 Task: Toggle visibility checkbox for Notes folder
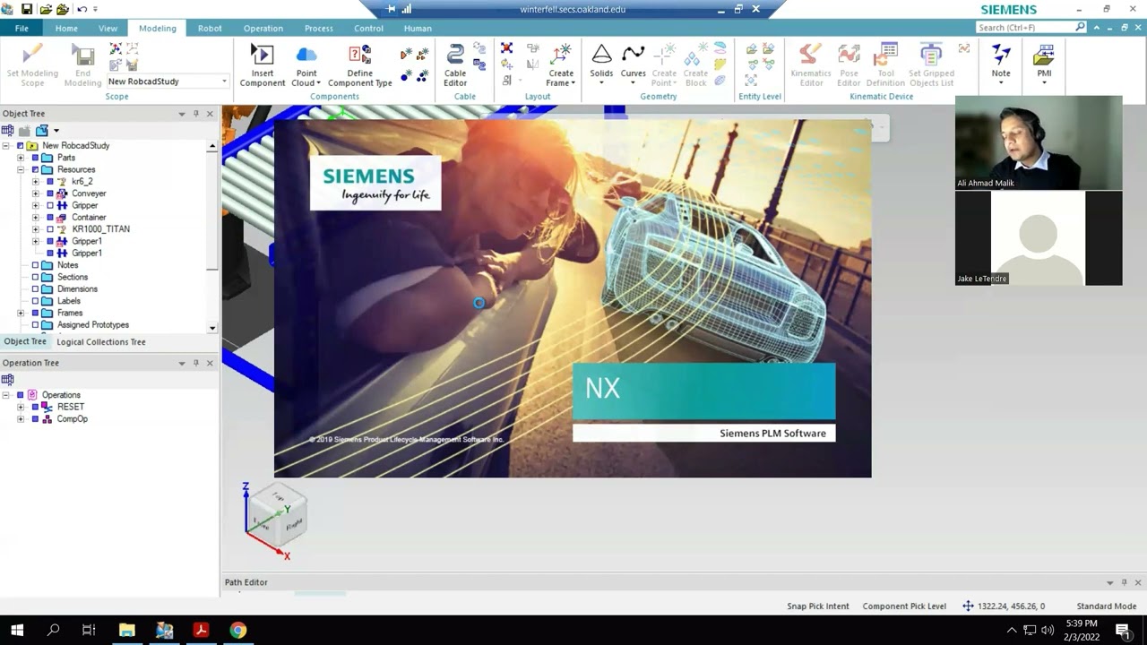click(35, 265)
